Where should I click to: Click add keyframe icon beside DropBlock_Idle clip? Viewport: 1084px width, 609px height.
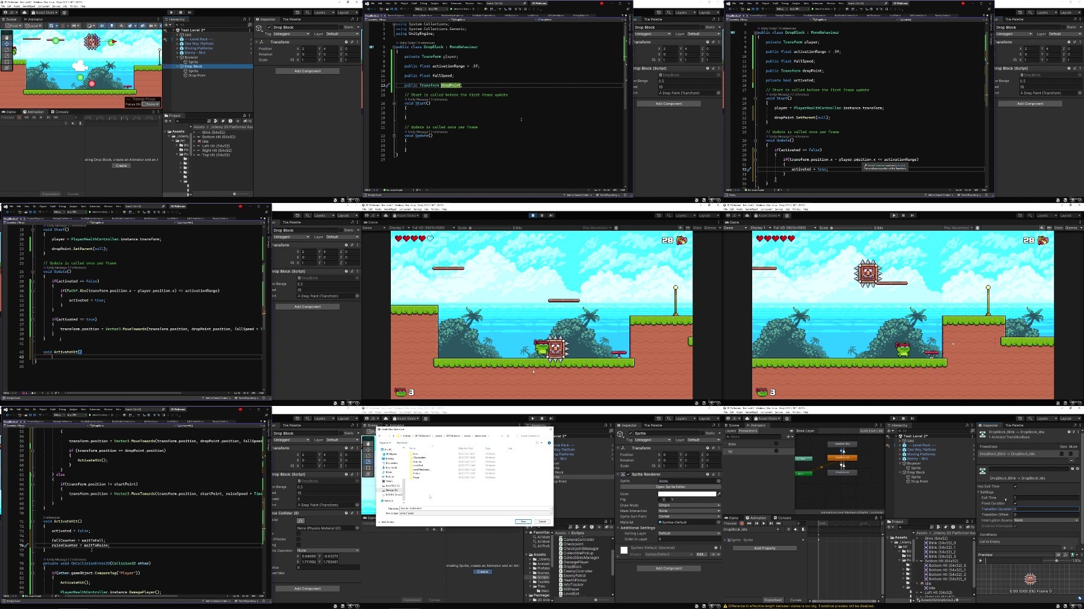796,529
